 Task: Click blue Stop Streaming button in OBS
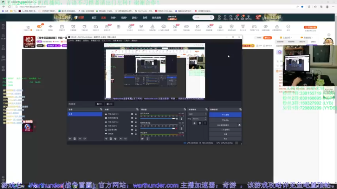225,115
